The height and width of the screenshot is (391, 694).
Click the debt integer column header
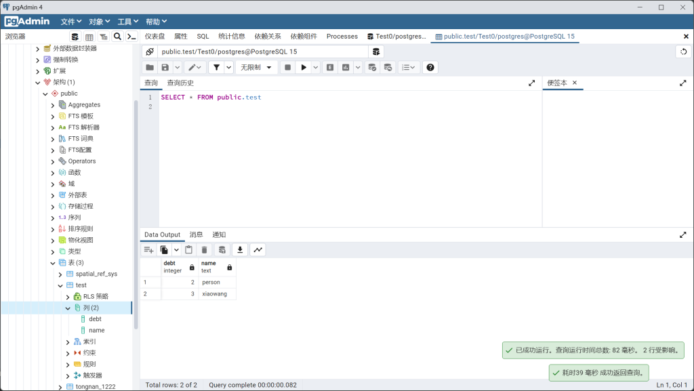(x=180, y=267)
